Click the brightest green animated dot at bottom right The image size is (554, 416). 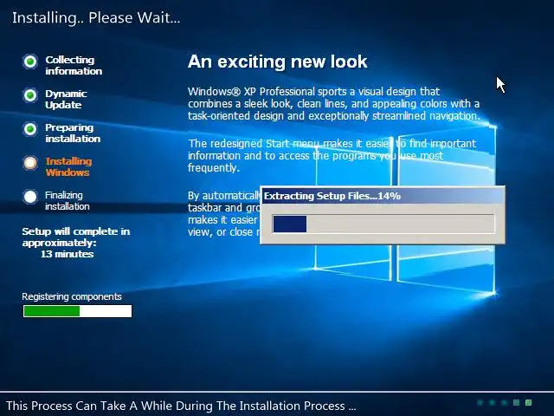(x=528, y=402)
